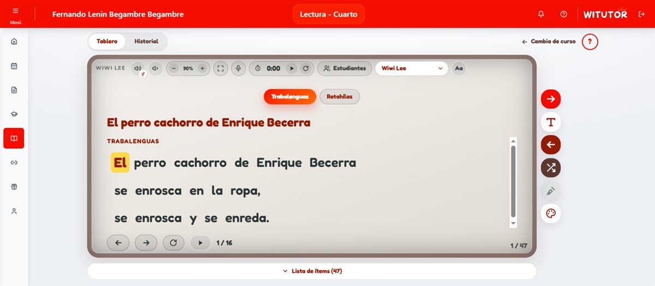This screenshot has width=655, height=286.
Task: Click the logout icon beside WITUTOR
Action: pos(641,14)
